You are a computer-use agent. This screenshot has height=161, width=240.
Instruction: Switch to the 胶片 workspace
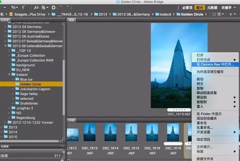click(x=201, y=7)
